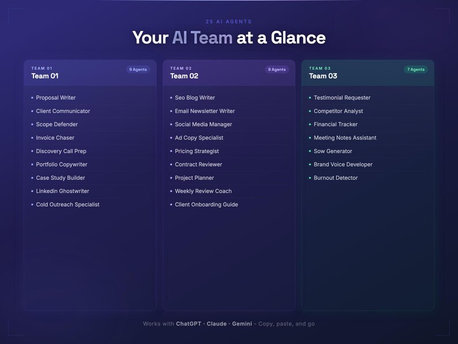Click the 7 Agents badge on Team 03
This screenshot has height=344, width=458.
416,70
